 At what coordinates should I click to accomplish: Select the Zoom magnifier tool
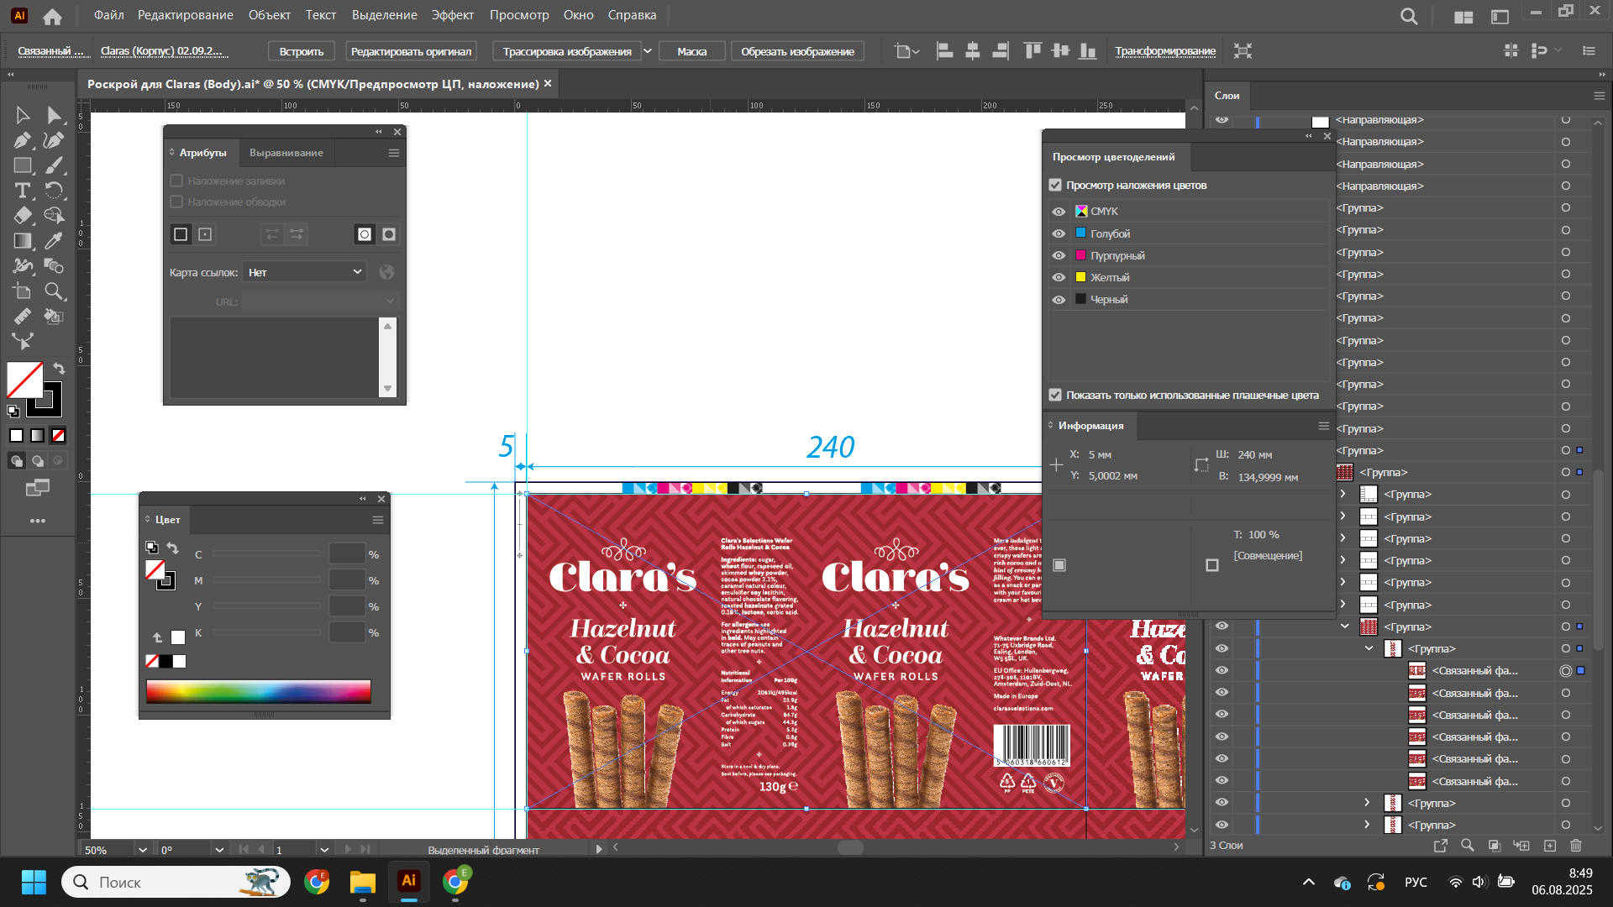(54, 291)
